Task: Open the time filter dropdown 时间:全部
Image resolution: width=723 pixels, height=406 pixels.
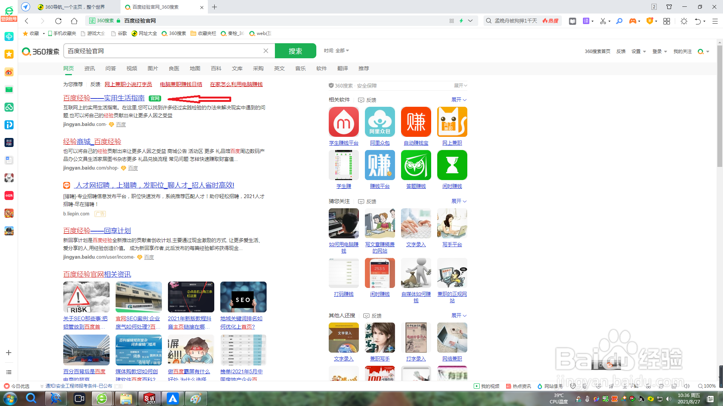Action: tap(336, 50)
